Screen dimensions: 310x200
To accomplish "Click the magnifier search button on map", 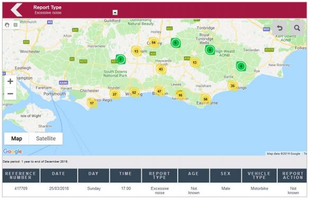I will coord(297,28).
